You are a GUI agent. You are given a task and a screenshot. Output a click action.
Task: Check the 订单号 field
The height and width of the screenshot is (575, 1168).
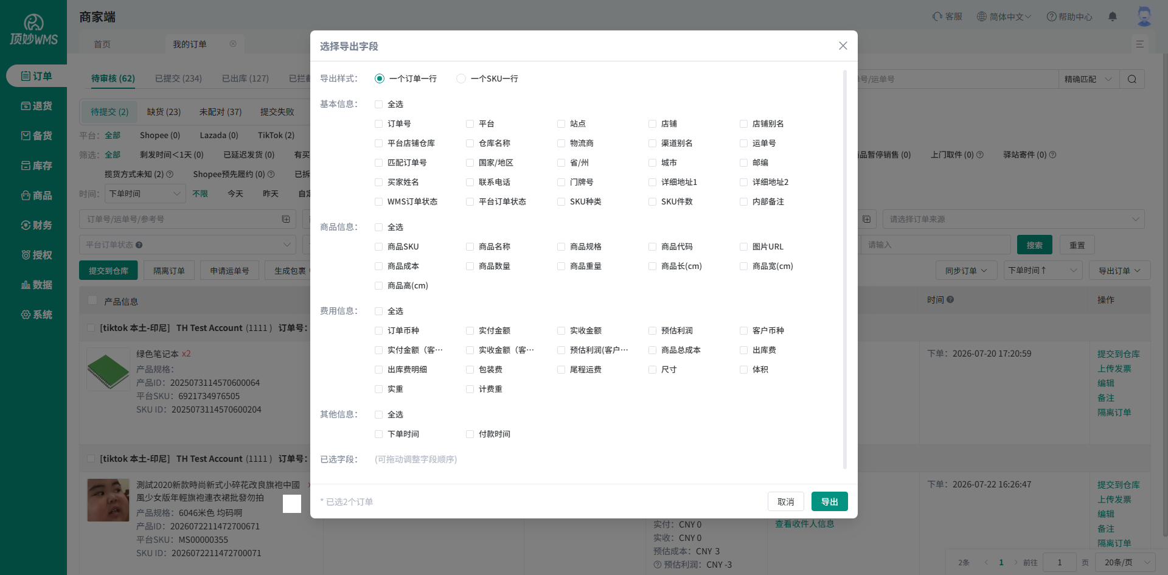379,124
